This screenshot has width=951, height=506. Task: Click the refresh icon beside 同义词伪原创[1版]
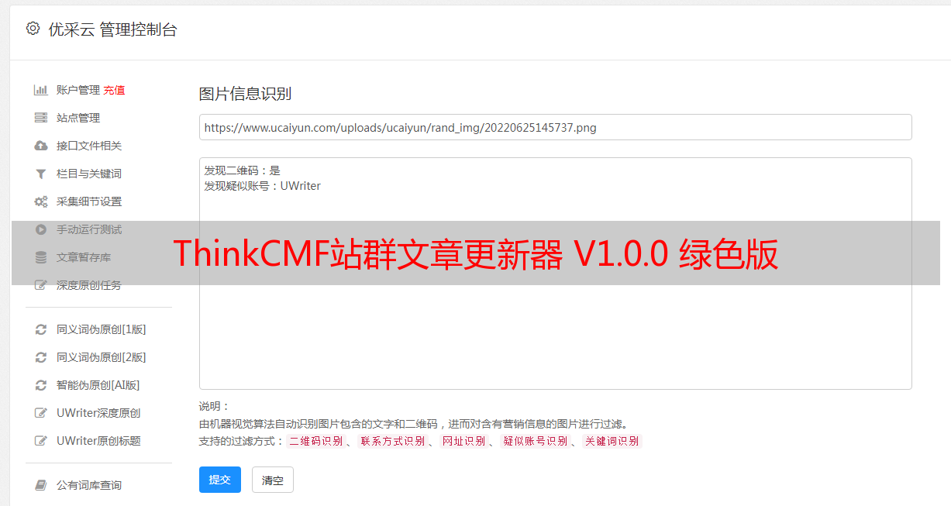(x=41, y=329)
